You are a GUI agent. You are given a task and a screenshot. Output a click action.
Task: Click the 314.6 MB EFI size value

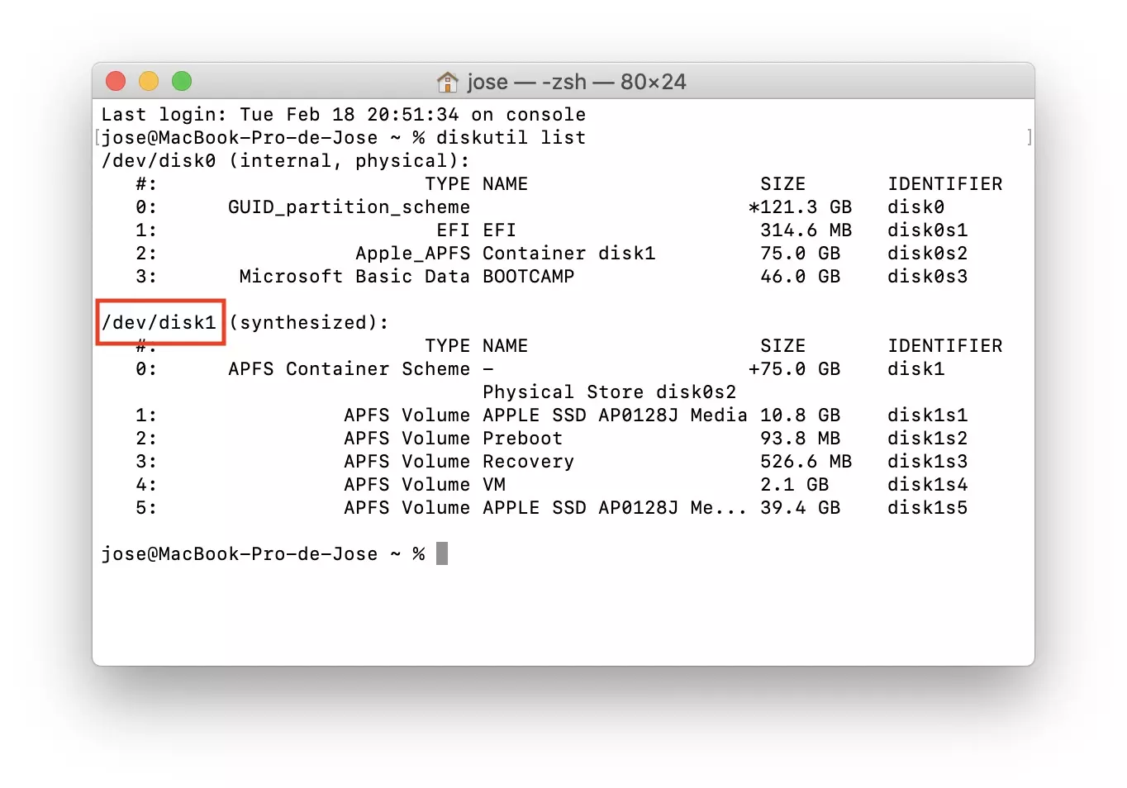point(806,230)
